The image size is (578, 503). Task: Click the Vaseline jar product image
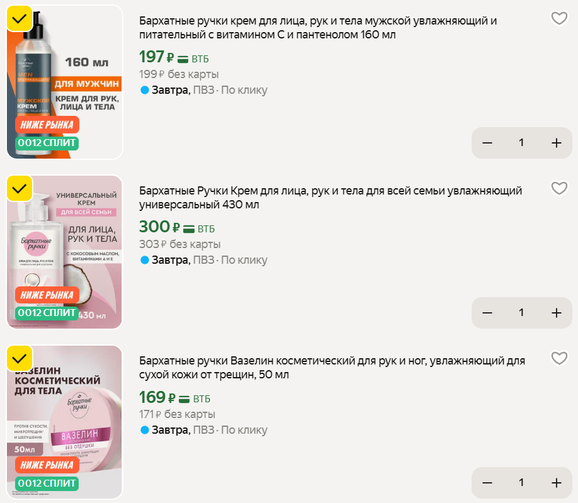click(x=65, y=422)
